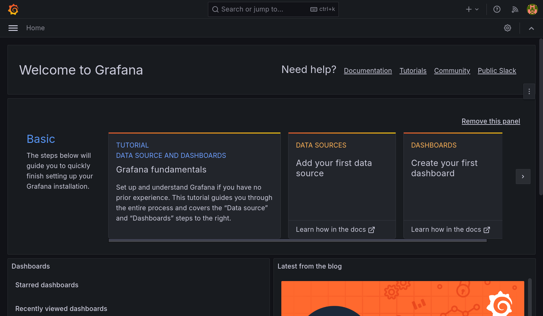Click the search magnifier icon
This screenshot has height=316, width=543.
pos(215,9)
